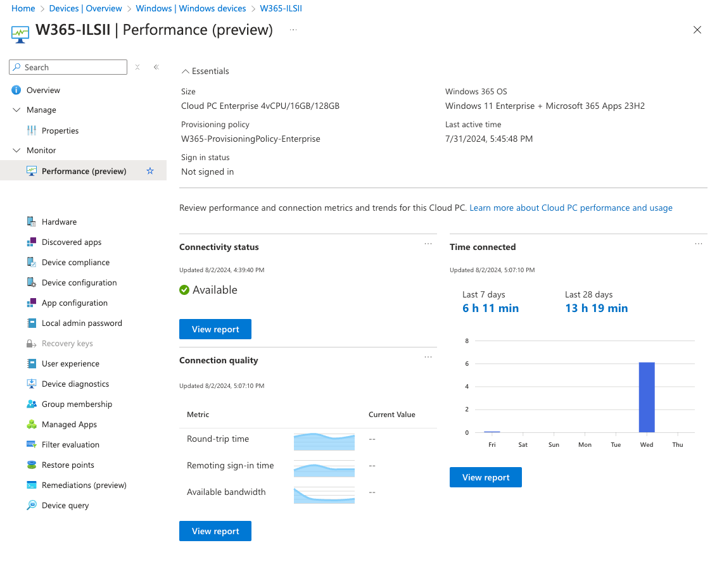This screenshot has height=569, width=717.
Task: Open the more options ellipsis beside page title
Action: [293, 30]
